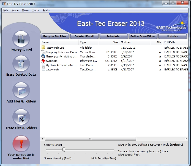191x166 pixels.
Task: Open the File menu
Action: [6, 10]
